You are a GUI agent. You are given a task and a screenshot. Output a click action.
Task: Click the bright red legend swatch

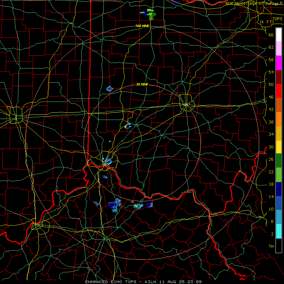pos(279,91)
